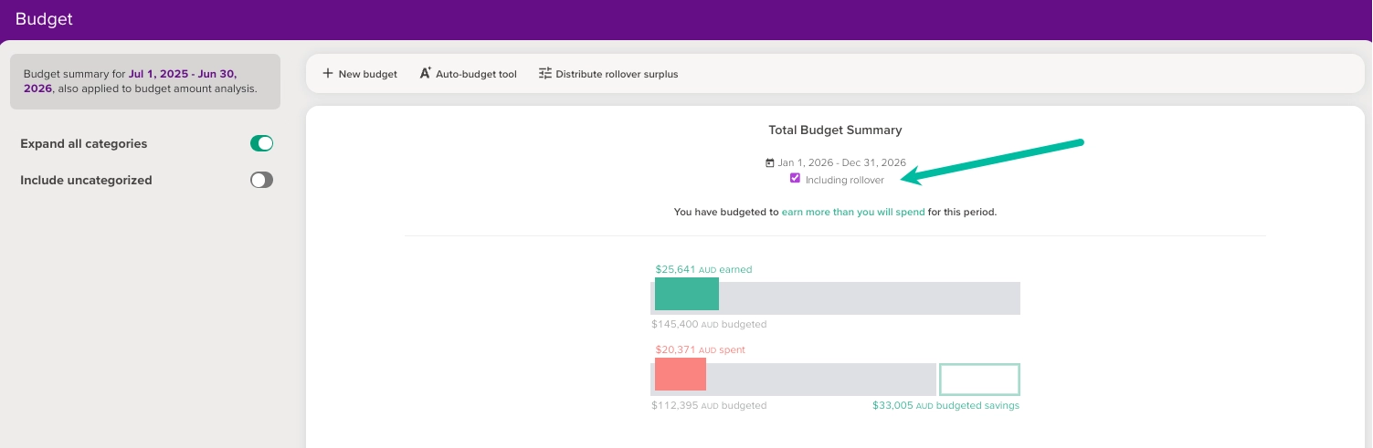The width and height of the screenshot is (1373, 448).
Task: Click the Total Budget Summary heading
Action: pyautogui.click(x=835, y=130)
